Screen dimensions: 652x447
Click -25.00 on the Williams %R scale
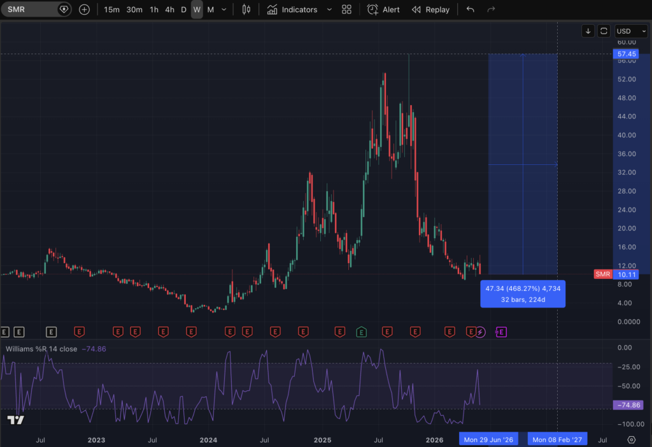[x=628, y=367]
